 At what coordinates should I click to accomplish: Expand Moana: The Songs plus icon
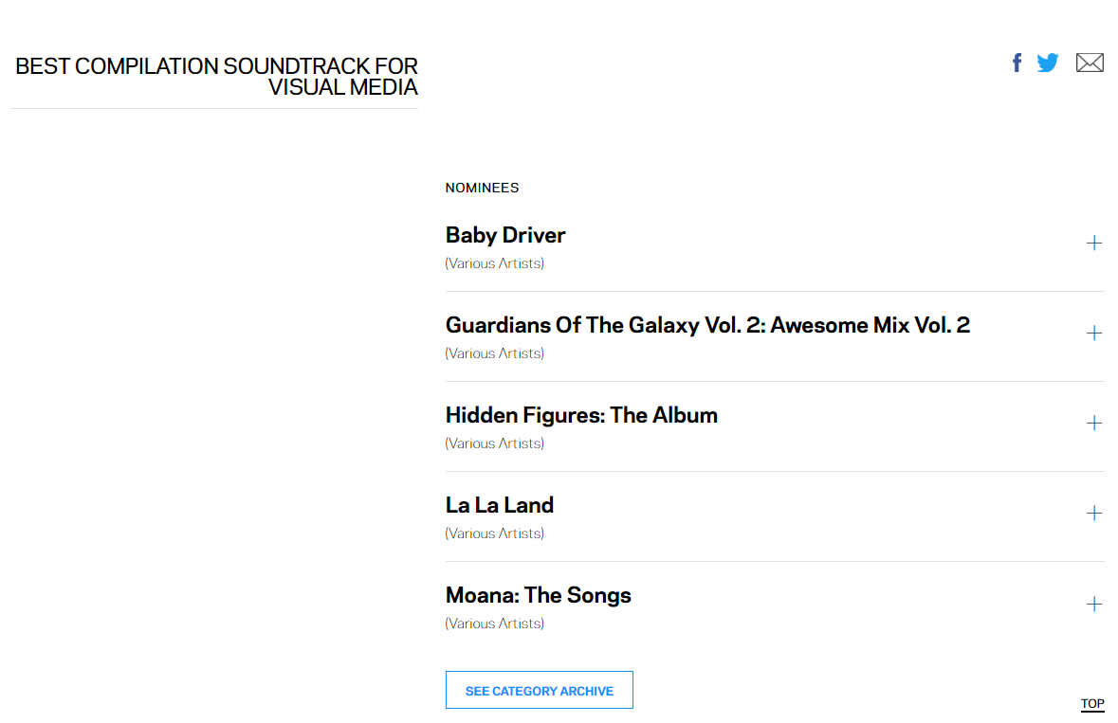(x=1094, y=604)
